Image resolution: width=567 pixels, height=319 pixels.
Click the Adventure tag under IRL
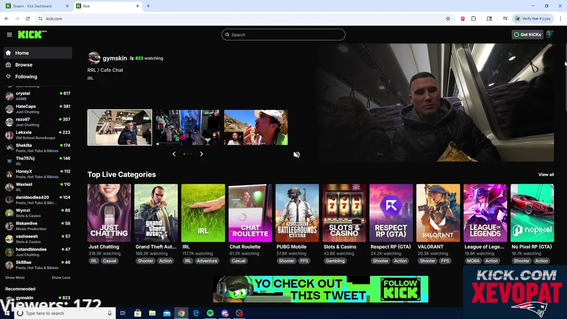tap(207, 261)
